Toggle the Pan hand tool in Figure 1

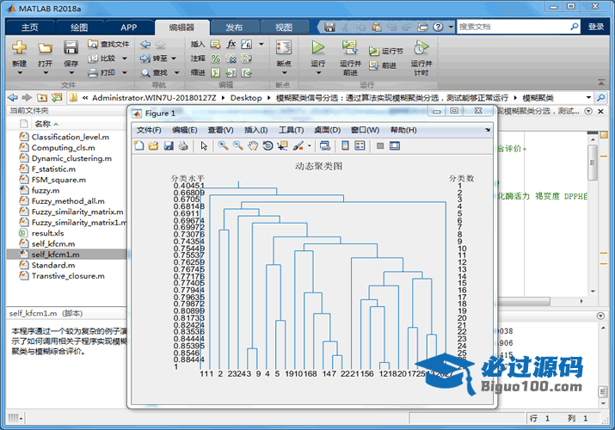(253, 146)
